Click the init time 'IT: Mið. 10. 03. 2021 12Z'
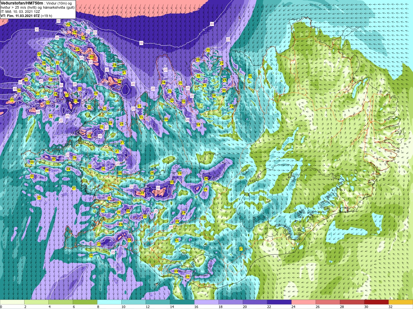This screenshot has width=413, height=309. (20, 12)
